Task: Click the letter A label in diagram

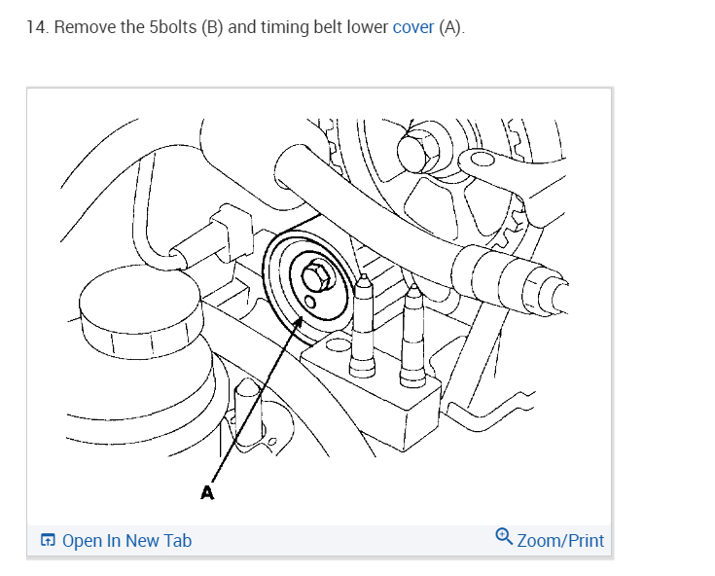Action: 207,492
